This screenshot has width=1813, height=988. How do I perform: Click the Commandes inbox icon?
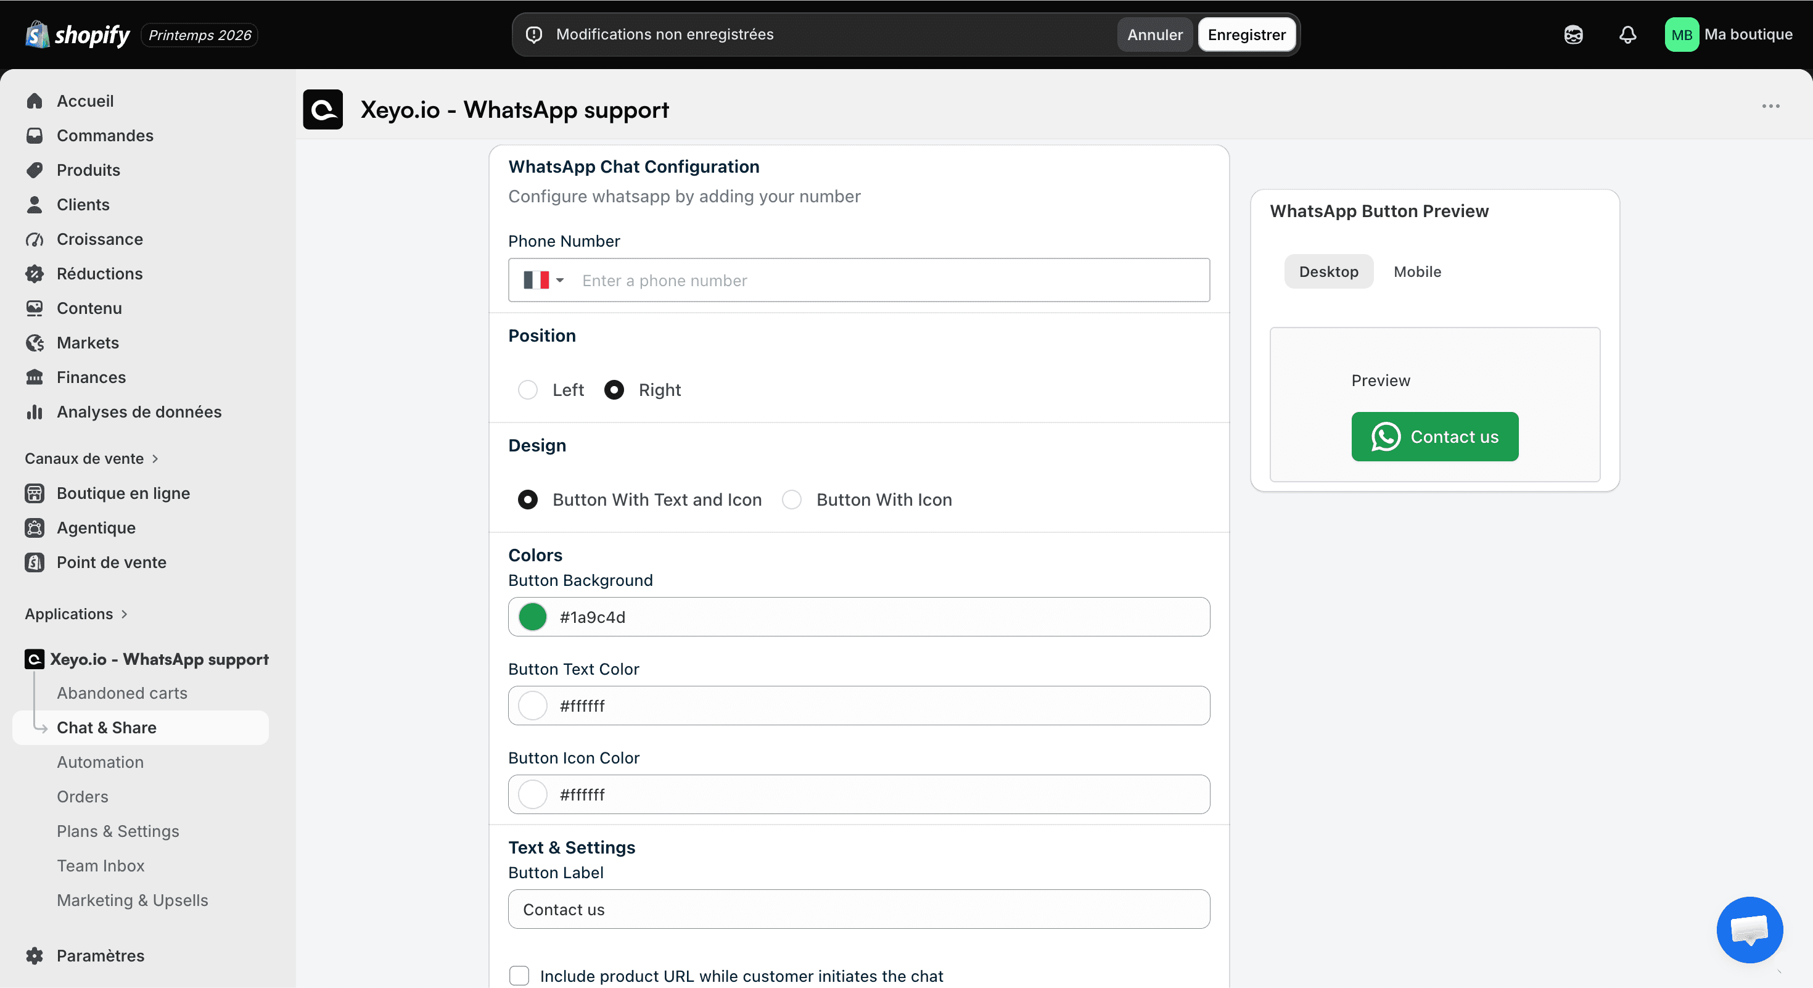(35, 135)
